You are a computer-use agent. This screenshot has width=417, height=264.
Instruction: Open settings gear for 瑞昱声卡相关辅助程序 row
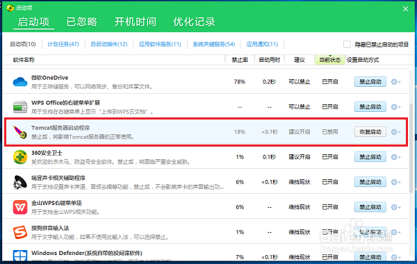click(x=395, y=182)
